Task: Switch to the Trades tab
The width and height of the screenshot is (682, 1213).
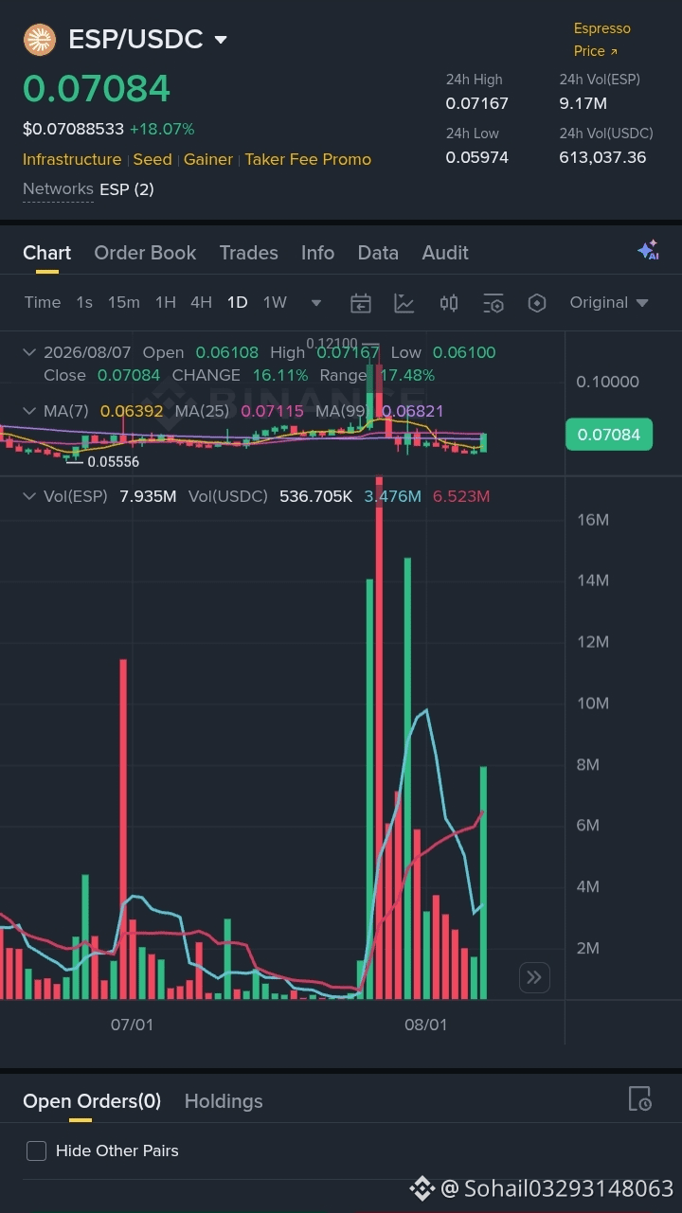Action: point(249,253)
